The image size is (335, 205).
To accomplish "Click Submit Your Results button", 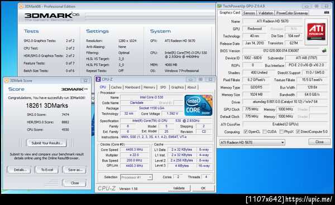I will pos(47,143).
